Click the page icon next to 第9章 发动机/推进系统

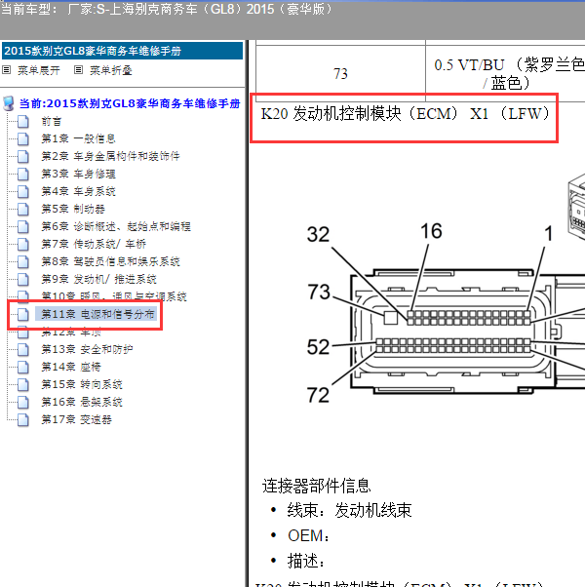coord(23,279)
